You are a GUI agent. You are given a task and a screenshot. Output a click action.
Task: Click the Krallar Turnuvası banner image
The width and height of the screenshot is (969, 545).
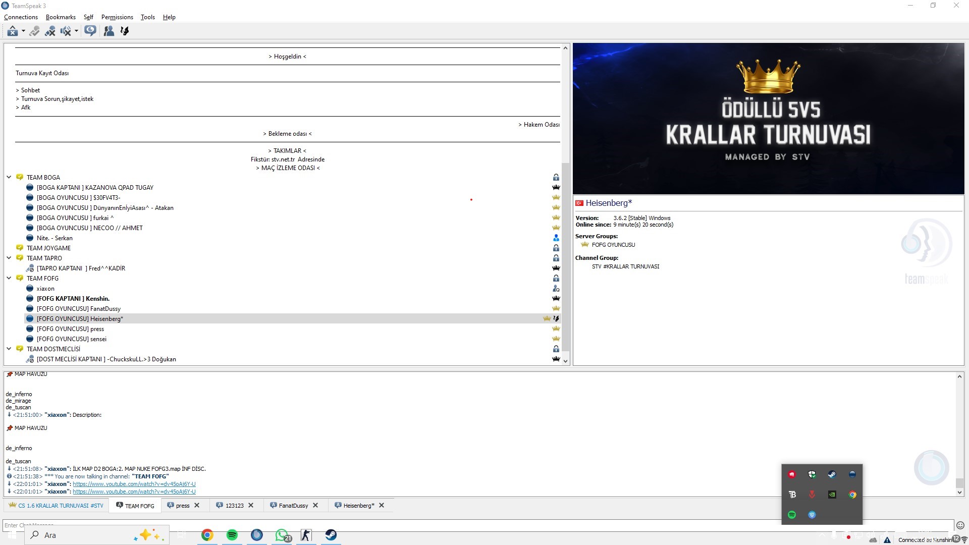(768, 119)
